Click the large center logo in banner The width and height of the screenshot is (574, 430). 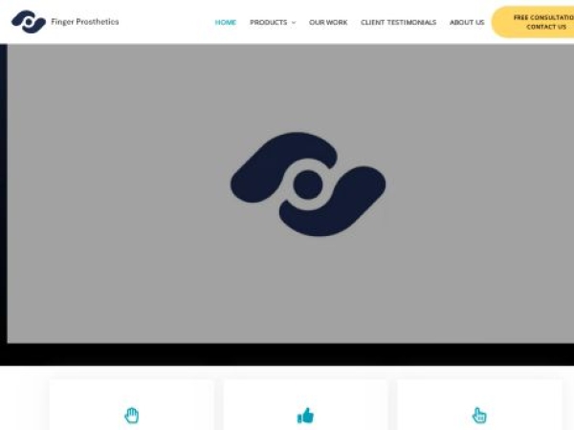307,184
